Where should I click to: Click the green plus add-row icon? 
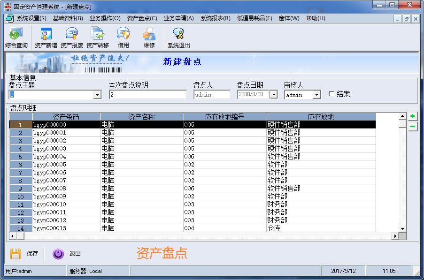pyautogui.click(x=412, y=116)
